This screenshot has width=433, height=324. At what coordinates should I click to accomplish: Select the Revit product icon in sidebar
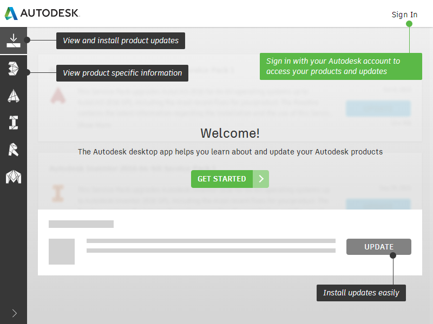click(13, 150)
